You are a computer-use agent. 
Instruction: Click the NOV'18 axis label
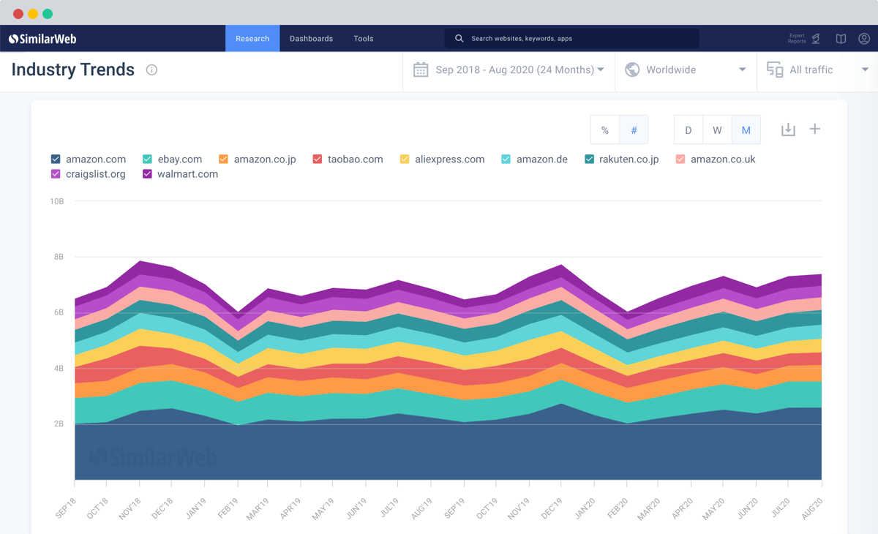(x=130, y=508)
